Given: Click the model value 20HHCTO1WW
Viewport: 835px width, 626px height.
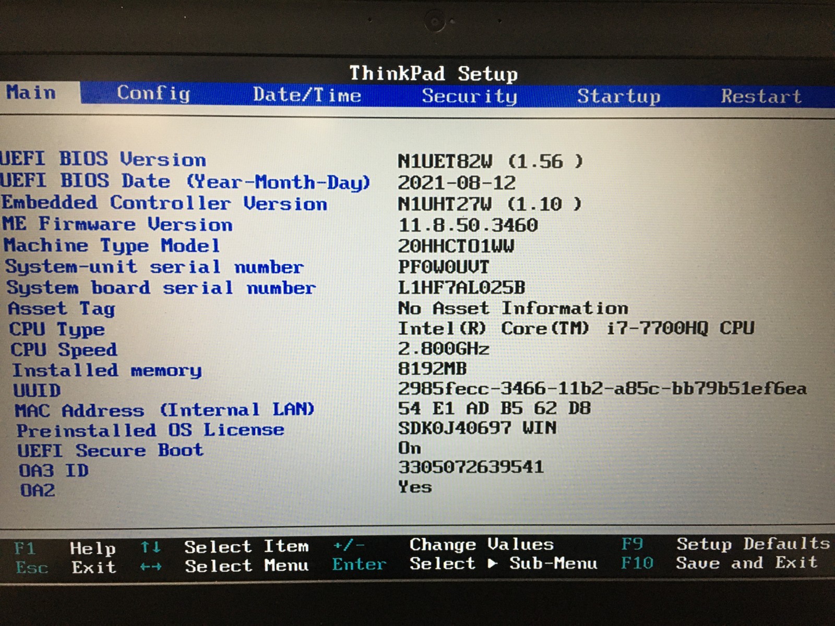Looking at the screenshot, I should pyautogui.click(x=456, y=246).
